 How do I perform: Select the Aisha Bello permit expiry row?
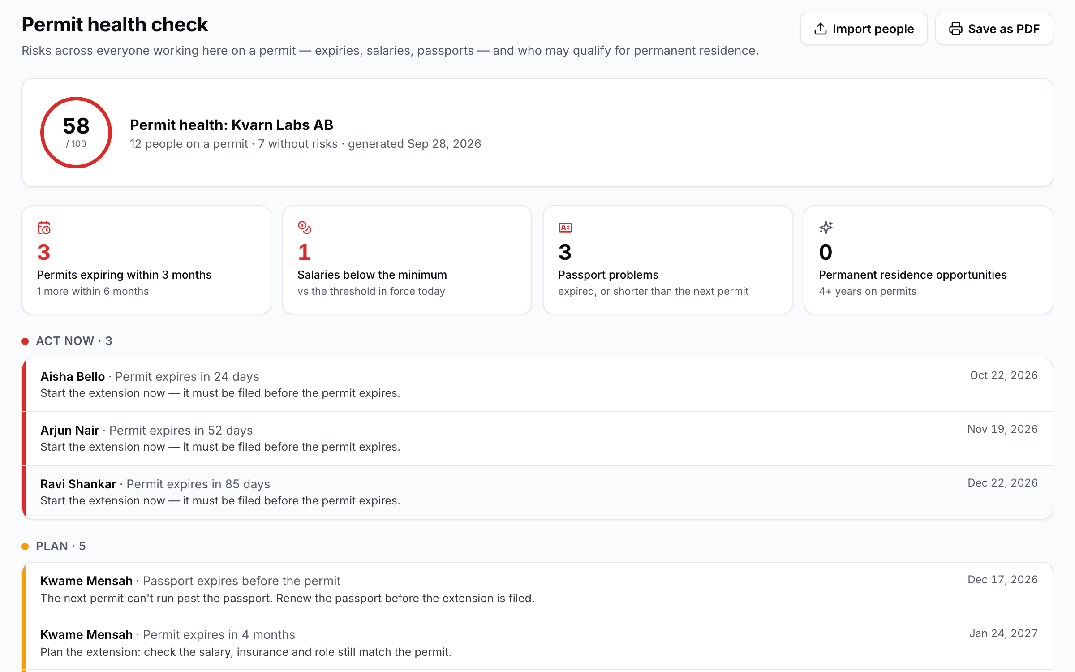point(537,385)
